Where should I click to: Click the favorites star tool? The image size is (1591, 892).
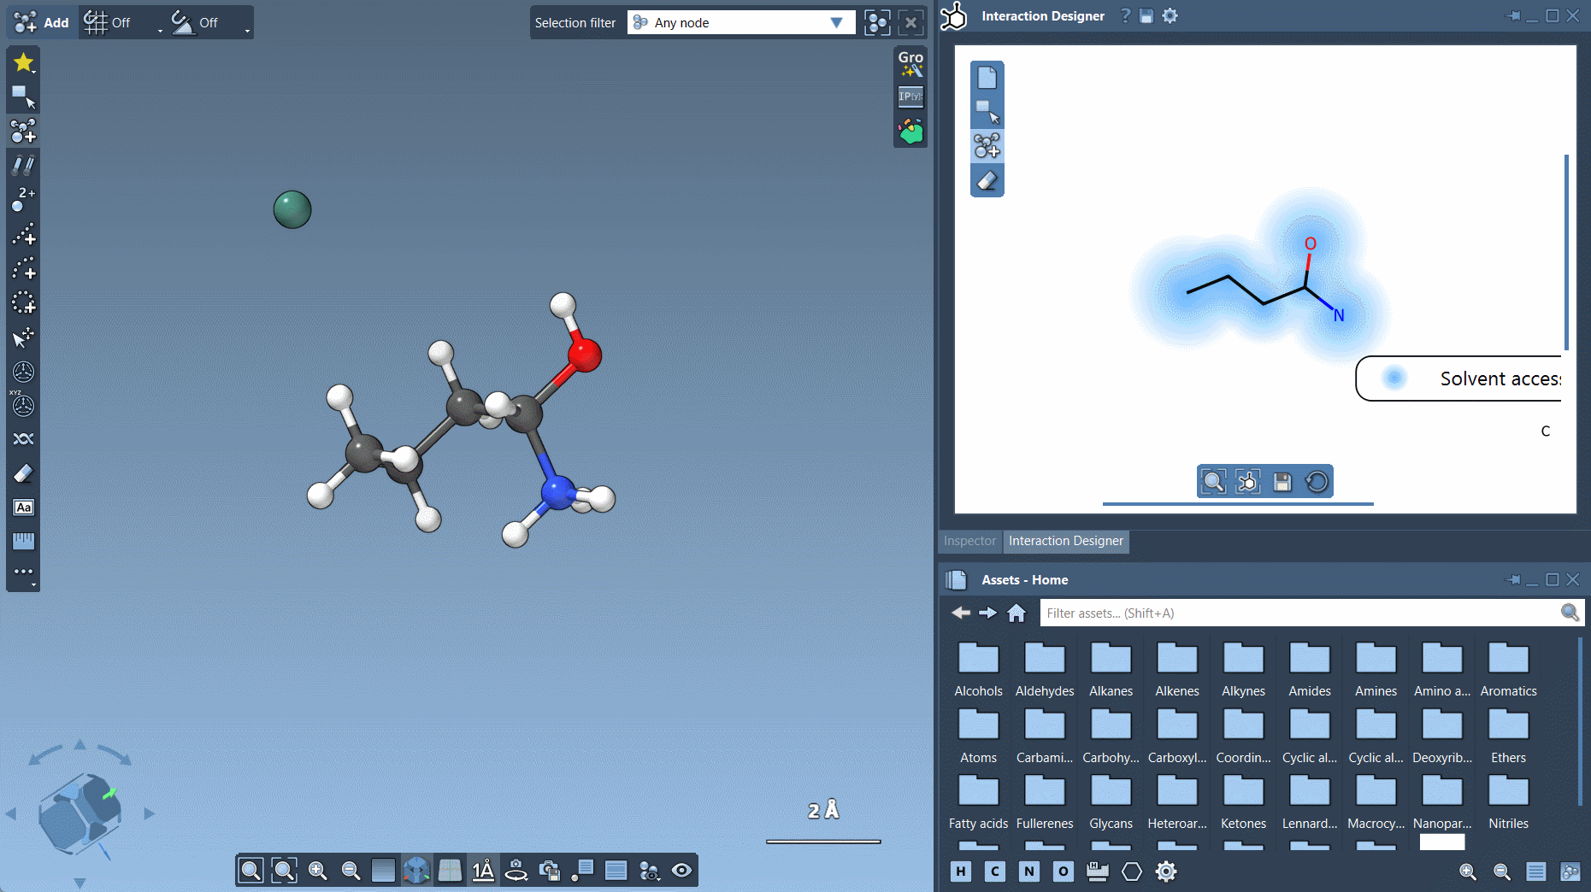pyautogui.click(x=23, y=62)
